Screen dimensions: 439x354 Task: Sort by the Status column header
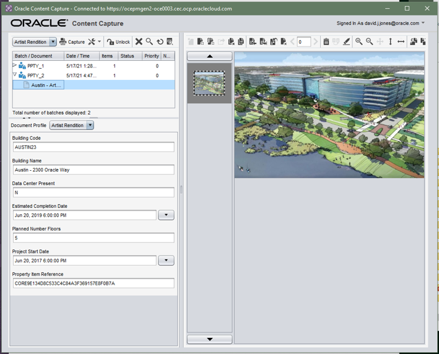pos(130,56)
